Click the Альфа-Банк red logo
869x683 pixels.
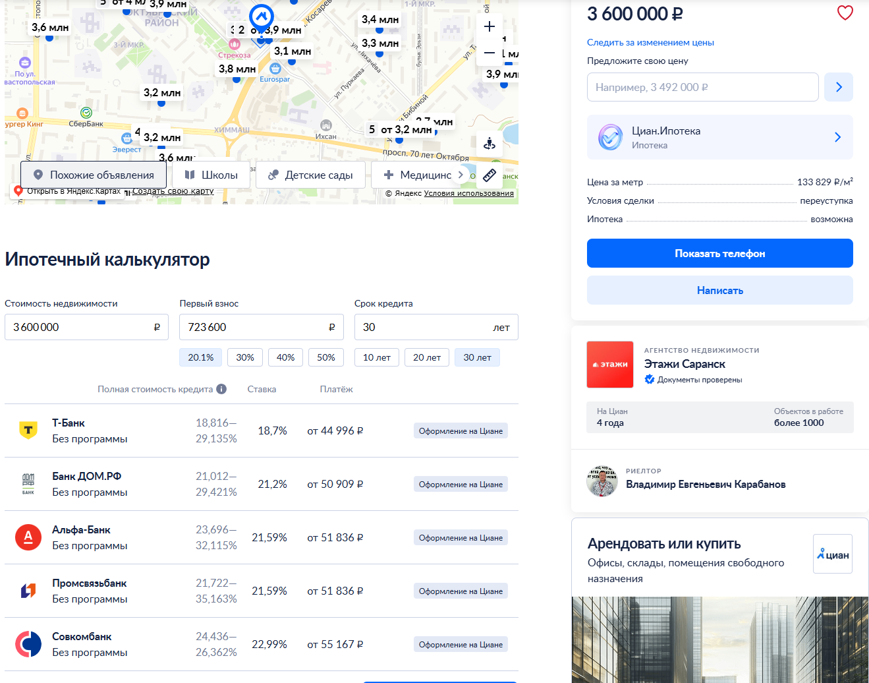click(x=28, y=537)
